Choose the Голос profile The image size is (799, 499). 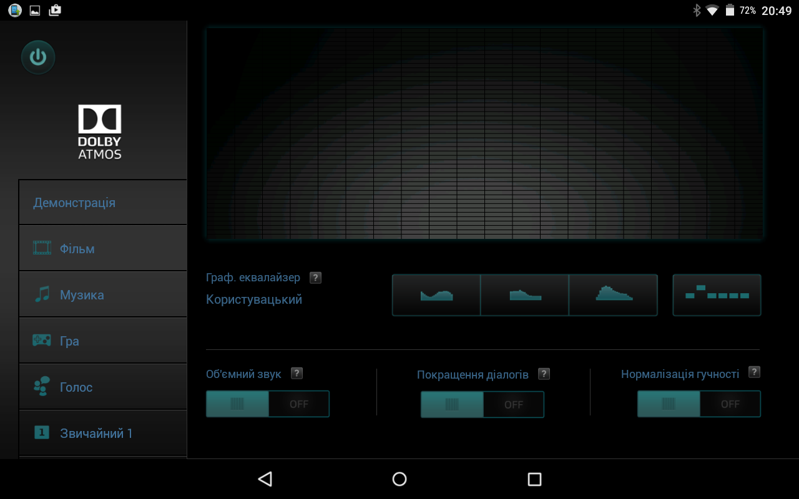coord(103,387)
